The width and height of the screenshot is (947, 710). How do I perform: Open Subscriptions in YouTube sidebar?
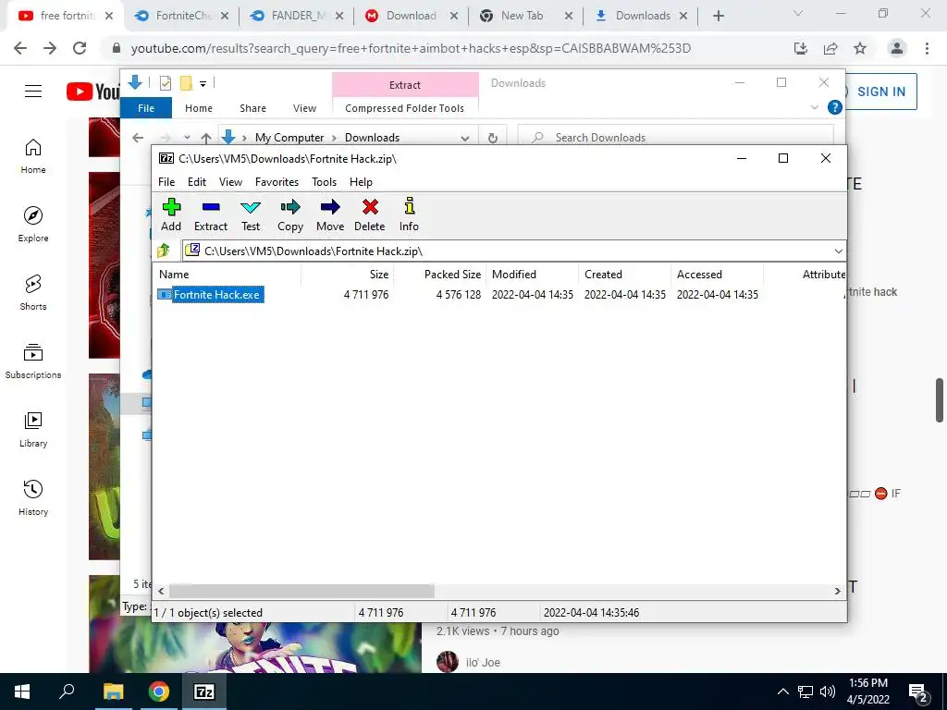click(33, 361)
